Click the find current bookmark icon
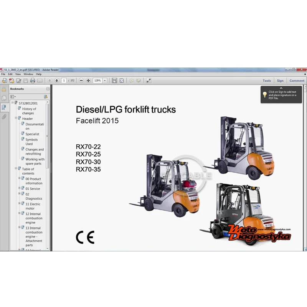 coord(46,97)
